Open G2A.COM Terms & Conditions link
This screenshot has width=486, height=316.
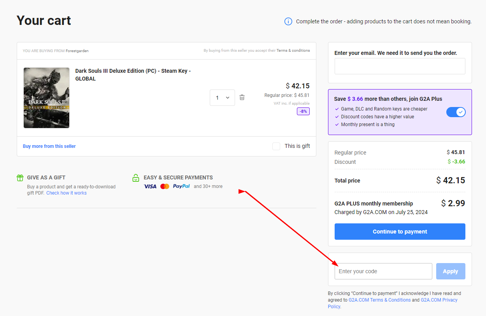380,300
